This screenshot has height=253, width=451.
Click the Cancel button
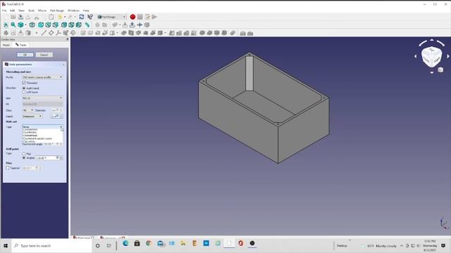pos(44,55)
